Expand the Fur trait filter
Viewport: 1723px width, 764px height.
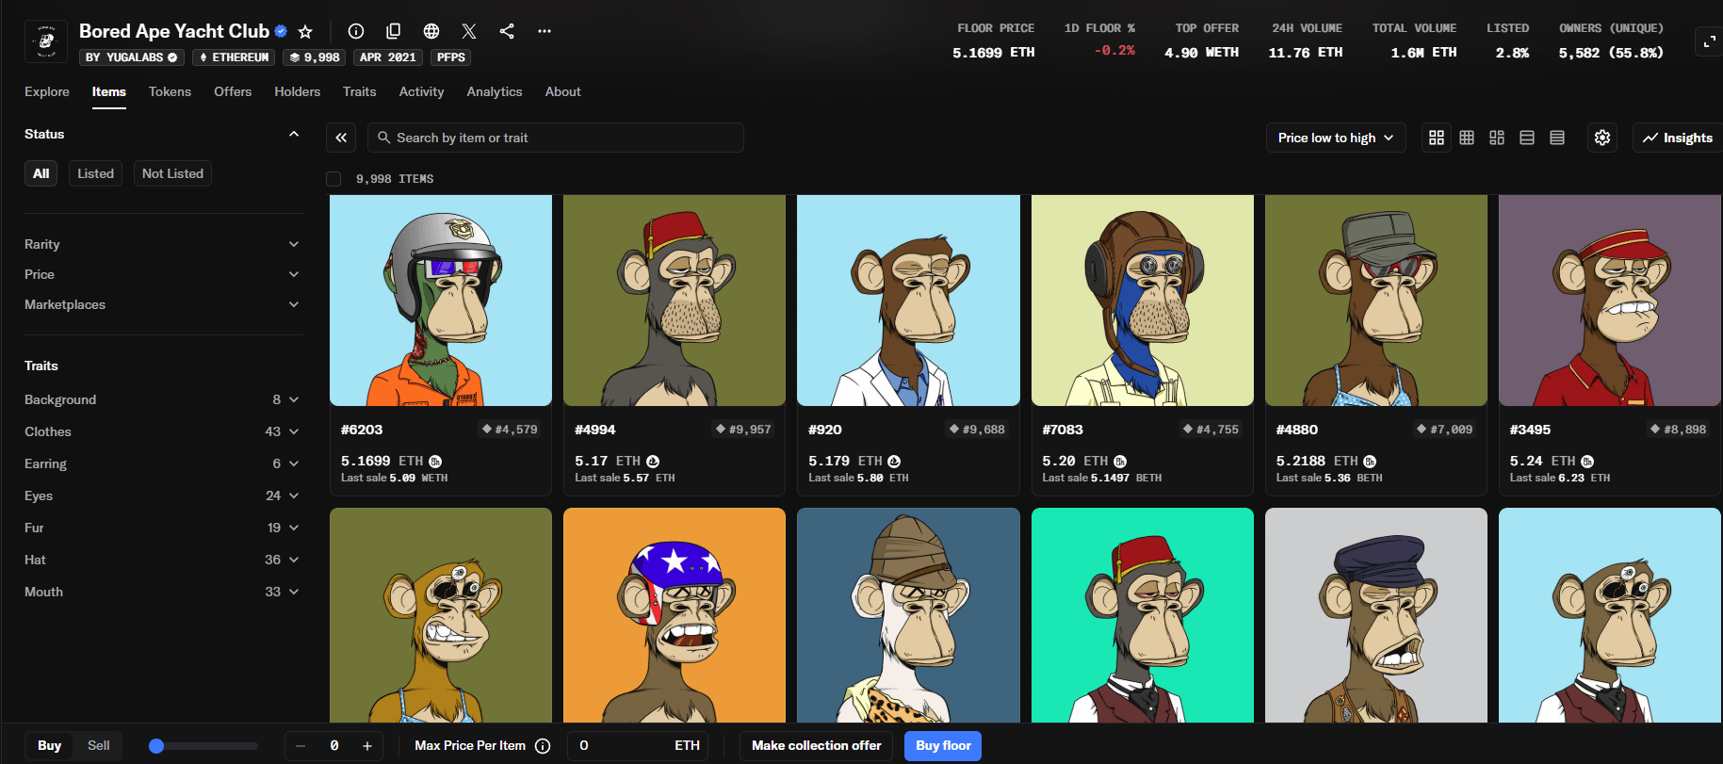pyautogui.click(x=162, y=528)
